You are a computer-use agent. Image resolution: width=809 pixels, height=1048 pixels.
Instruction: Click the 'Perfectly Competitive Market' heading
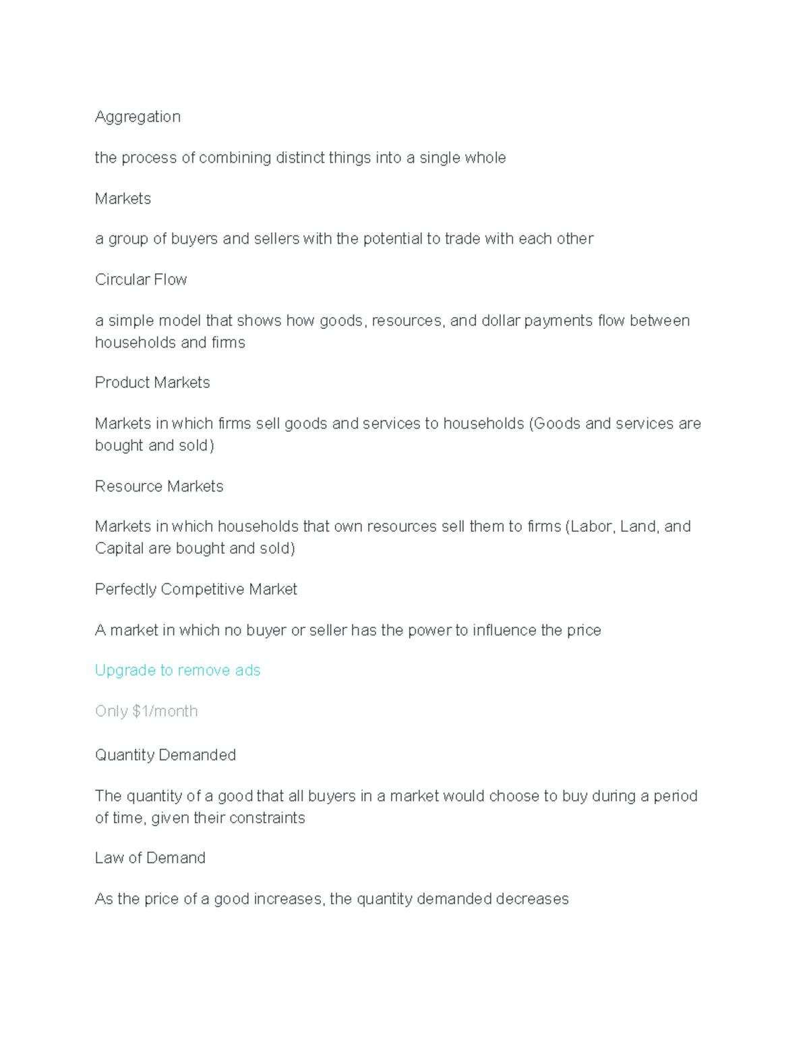tap(196, 589)
